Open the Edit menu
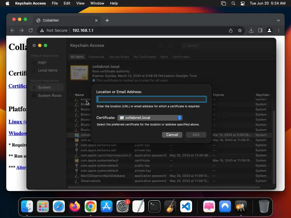Screen dimensions: 291x218 [x=67, y=3]
